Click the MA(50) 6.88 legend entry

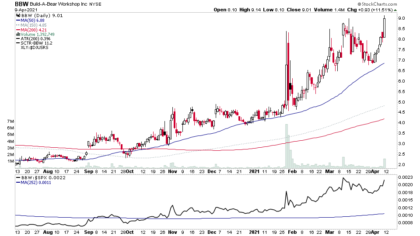coord(32,21)
